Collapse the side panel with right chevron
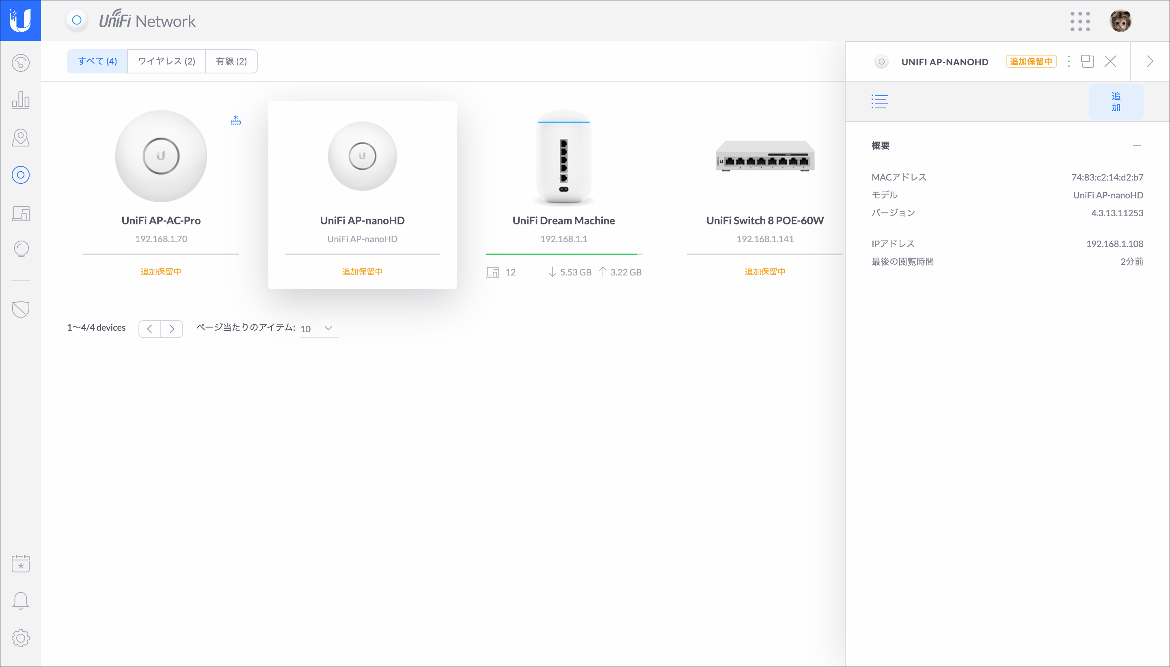This screenshot has height=667, width=1170. 1150,61
